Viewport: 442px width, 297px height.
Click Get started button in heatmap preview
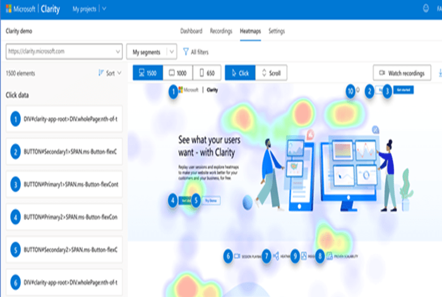tap(403, 90)
